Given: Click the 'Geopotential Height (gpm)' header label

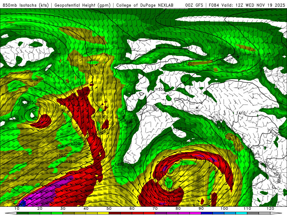Looking at the screenshot, I should click(x=83, y=5).
